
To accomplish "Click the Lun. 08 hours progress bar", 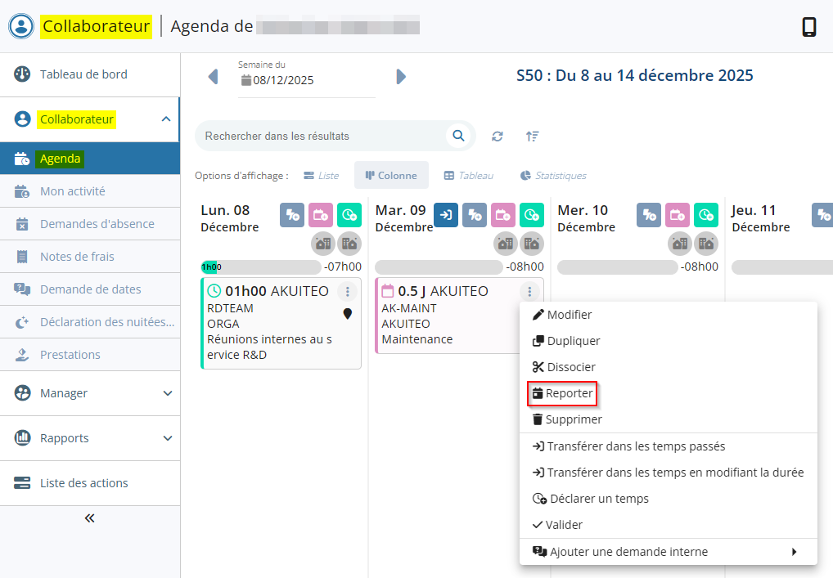I will [261, 267].
